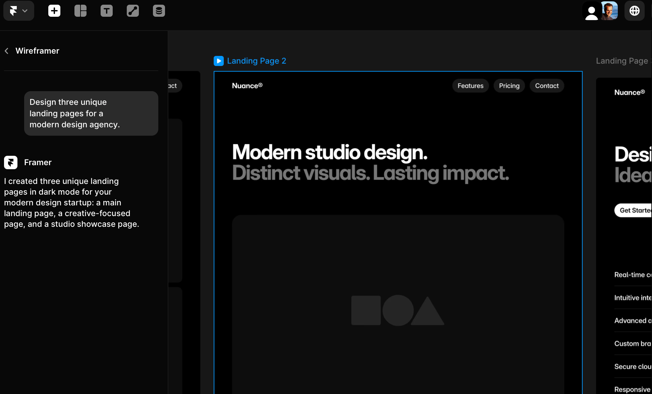652x394 pixels.
Task: Click the Contact nav pill
Action: pos(547,86)
